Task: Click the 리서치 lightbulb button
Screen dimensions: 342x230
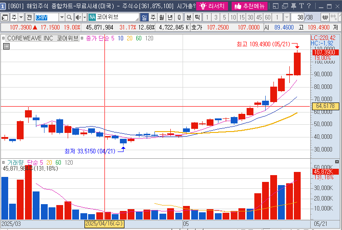Action: pyautogui.click(x=212, y=6)
